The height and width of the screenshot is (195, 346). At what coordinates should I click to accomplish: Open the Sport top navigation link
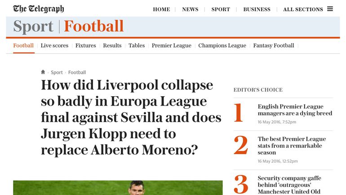[x=221, y=9]
